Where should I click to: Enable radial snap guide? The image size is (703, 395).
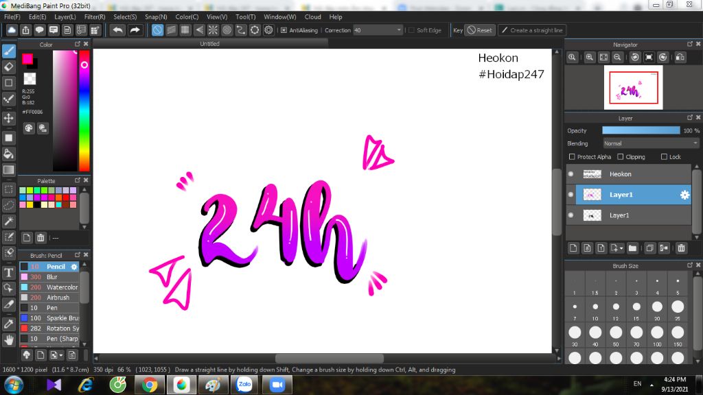pos(213,30)
